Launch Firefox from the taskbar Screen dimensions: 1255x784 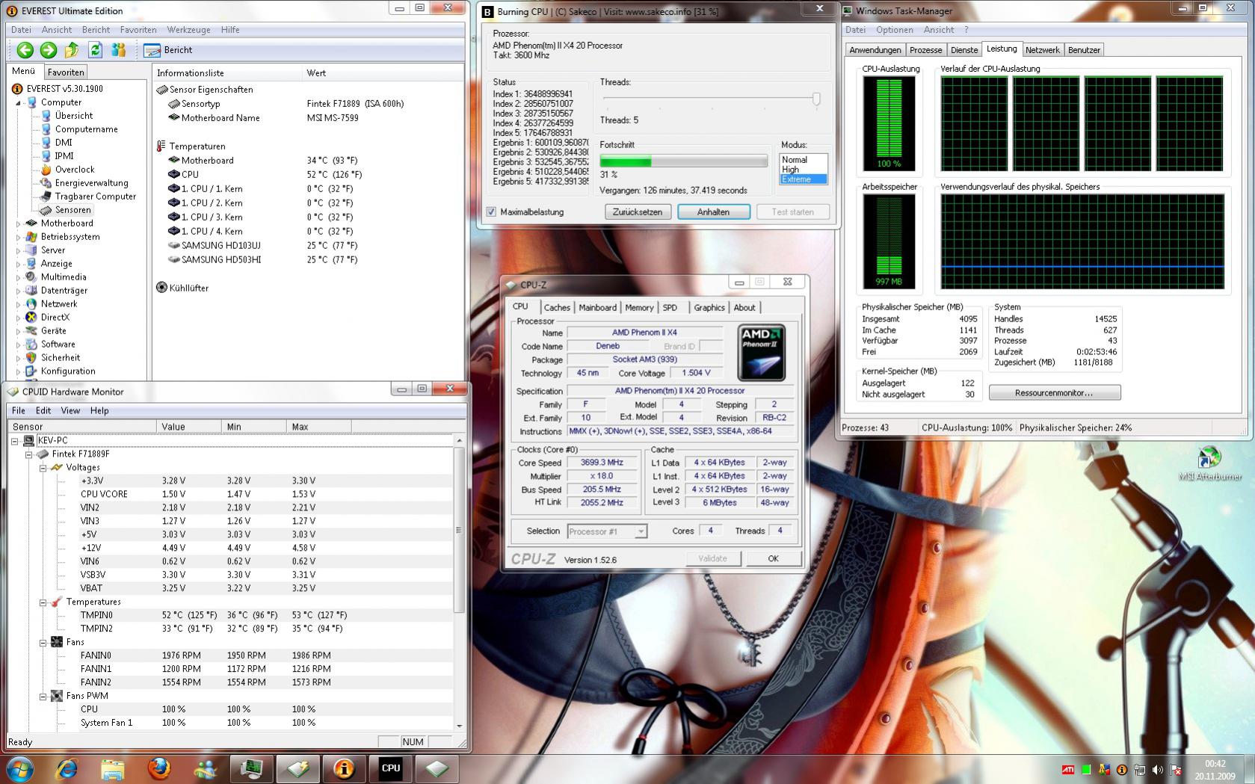[x=159, y=768]
